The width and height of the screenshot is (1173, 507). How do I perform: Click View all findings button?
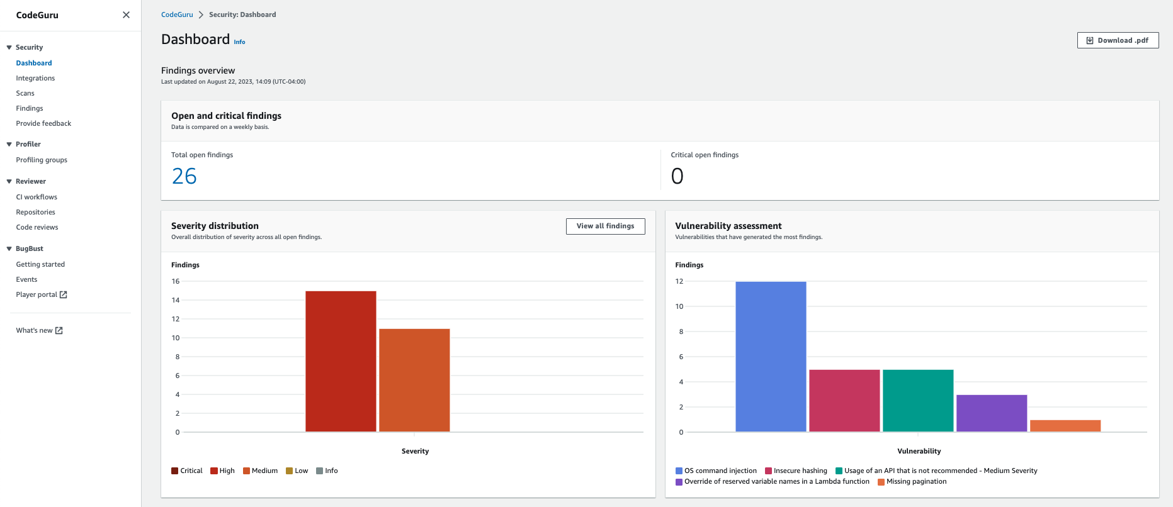[x=605, y=226]
